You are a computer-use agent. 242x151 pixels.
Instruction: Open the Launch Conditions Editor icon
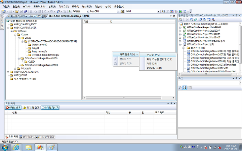[x=213, y=20]
